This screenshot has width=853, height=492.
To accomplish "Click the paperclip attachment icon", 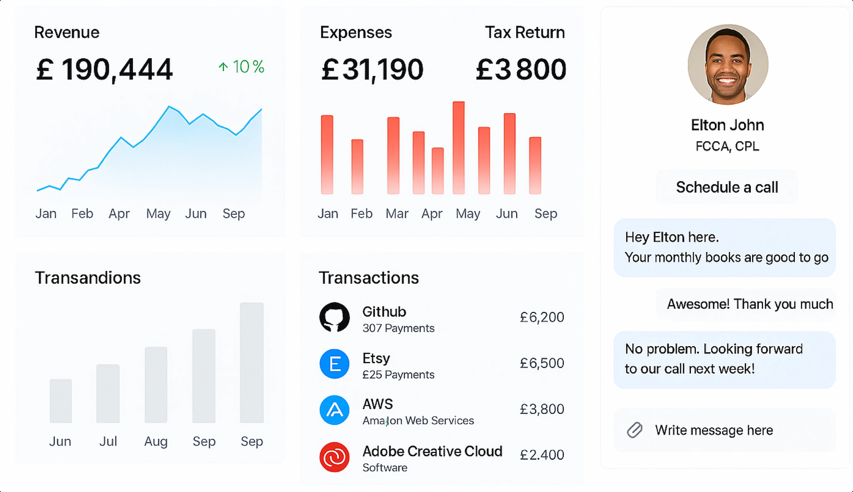I will tap(635, 430).
